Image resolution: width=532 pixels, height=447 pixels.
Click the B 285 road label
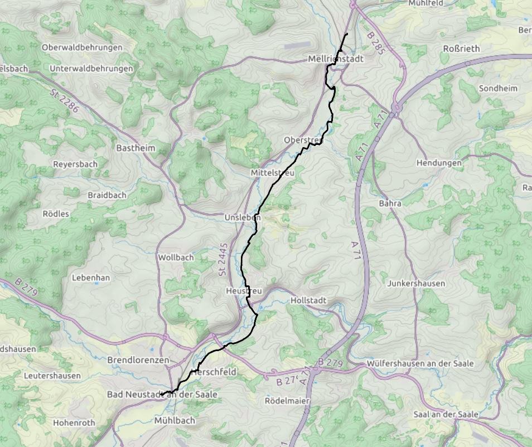pyautogui.click(x=376, y=43)
